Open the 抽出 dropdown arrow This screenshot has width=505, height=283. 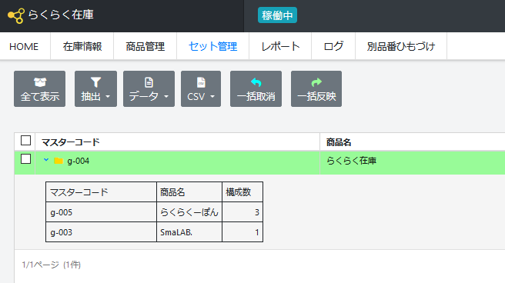click(x=108, y=96)
